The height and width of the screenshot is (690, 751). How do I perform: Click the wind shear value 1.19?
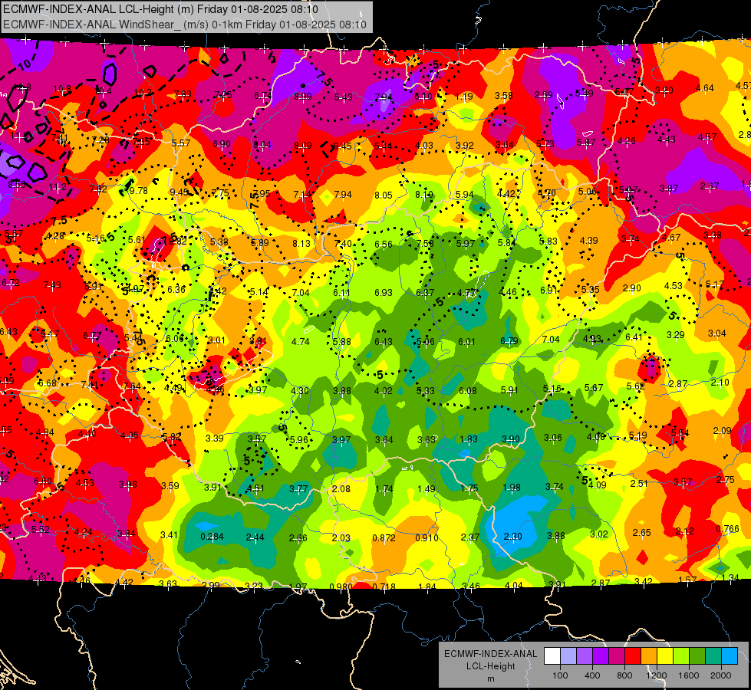click(464, 97)
